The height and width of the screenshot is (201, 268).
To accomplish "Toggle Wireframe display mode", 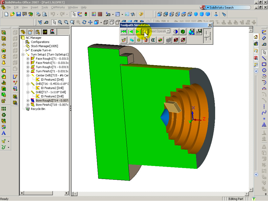I will point(106,22).
